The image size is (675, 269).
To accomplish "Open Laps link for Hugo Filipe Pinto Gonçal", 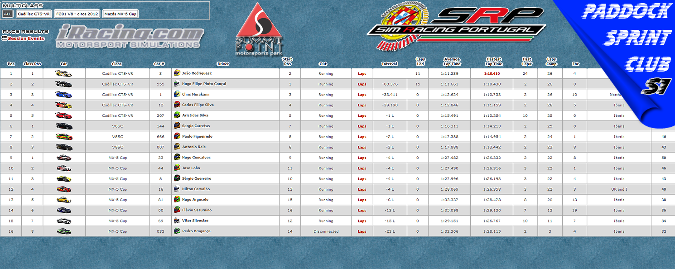I will point(362,84).
